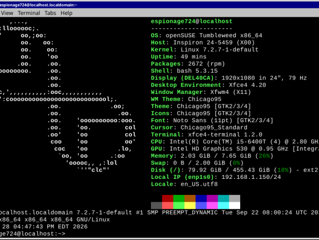The height and width of the screenshot is (240, 319).
Task: Click the Memory 2.03 GiB line
Action: click(x=212, y=156)
